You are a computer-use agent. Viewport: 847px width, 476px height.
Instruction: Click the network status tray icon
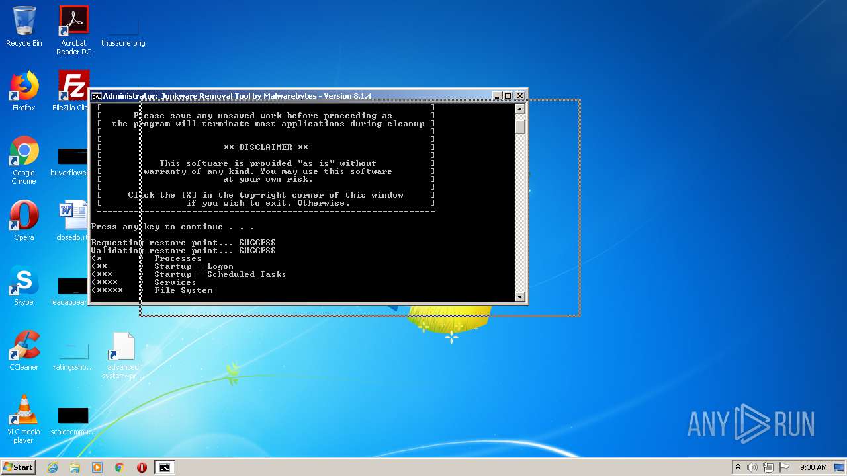(768, 467)
